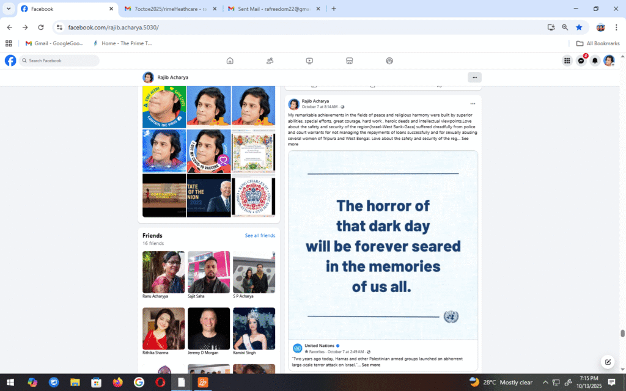The width and height of the screenshot is (626, 391).
Task: Open profile header three-dot menu
Action: pyautogui.click(x=474, y=77)
